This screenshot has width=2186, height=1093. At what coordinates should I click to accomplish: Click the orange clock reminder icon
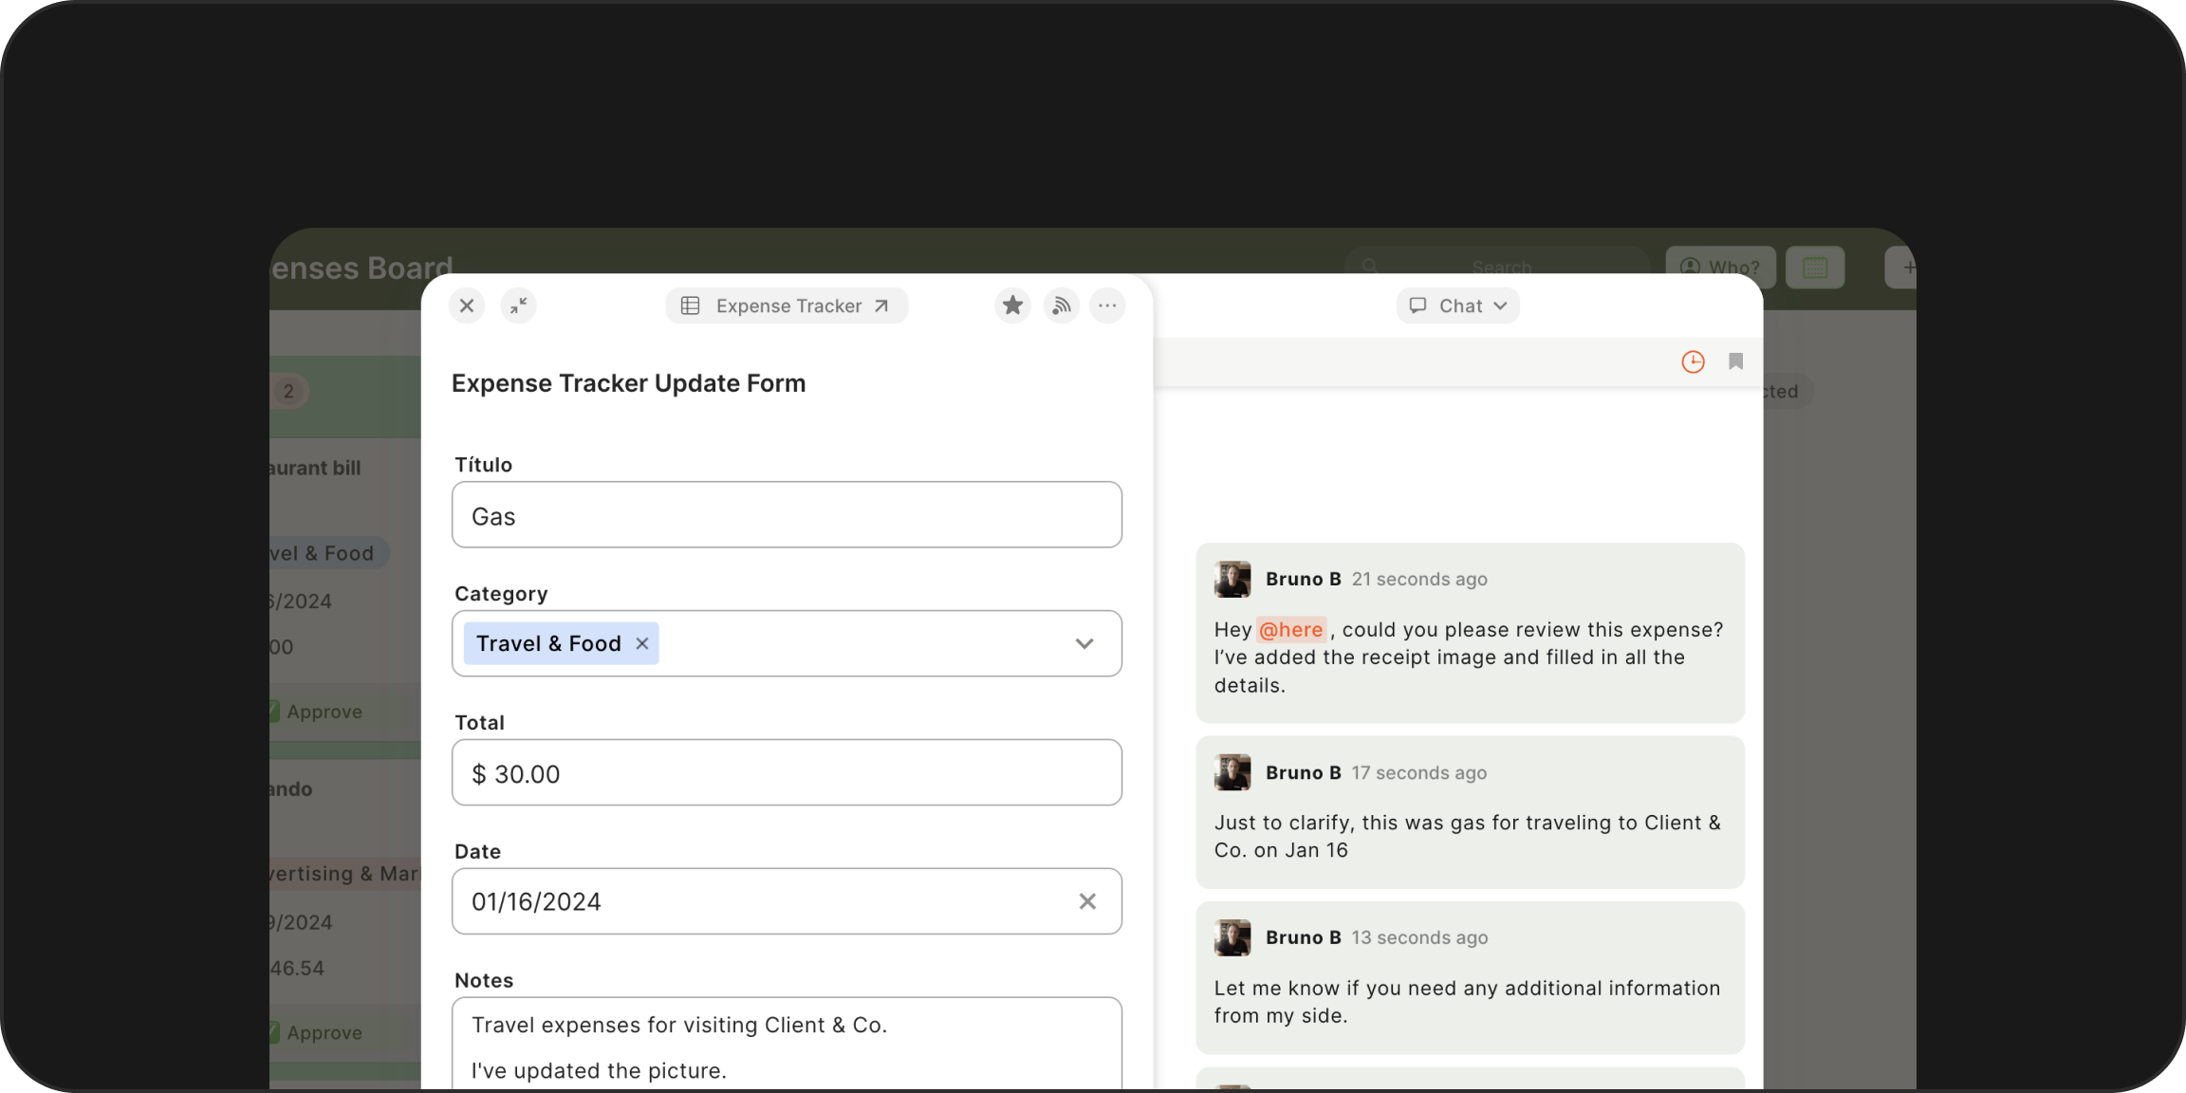click(1693, 361)
